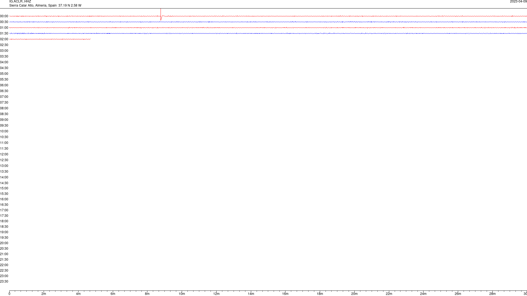The height and width of the screenshot is (296, 527).
Task: Click the 20m tick label on the axis
Action: pyautogui.click(x=354, y=294)
